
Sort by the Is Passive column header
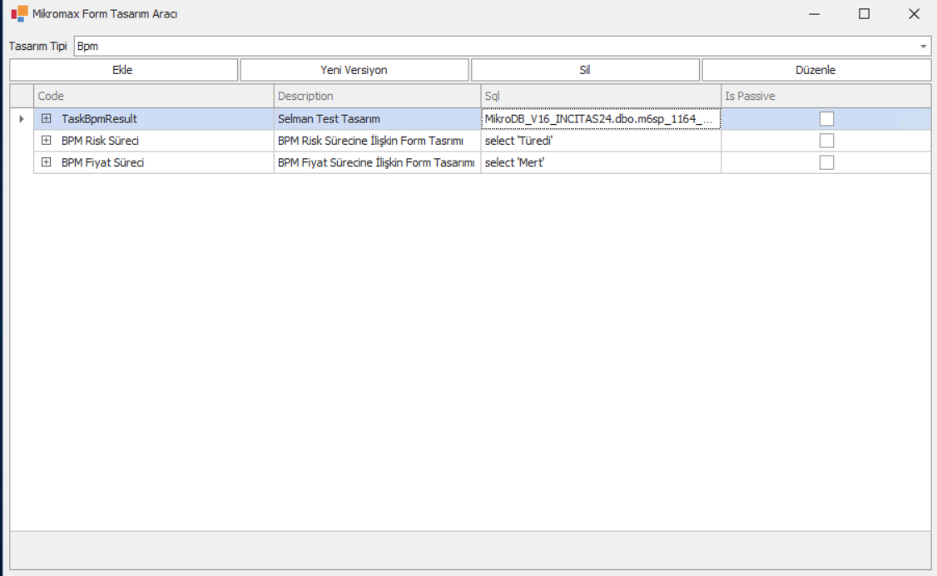pyautogui.click(x=825, y=97)
